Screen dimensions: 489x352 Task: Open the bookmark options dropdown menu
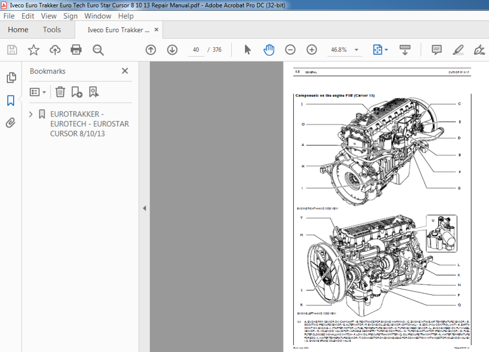[38, 92]
